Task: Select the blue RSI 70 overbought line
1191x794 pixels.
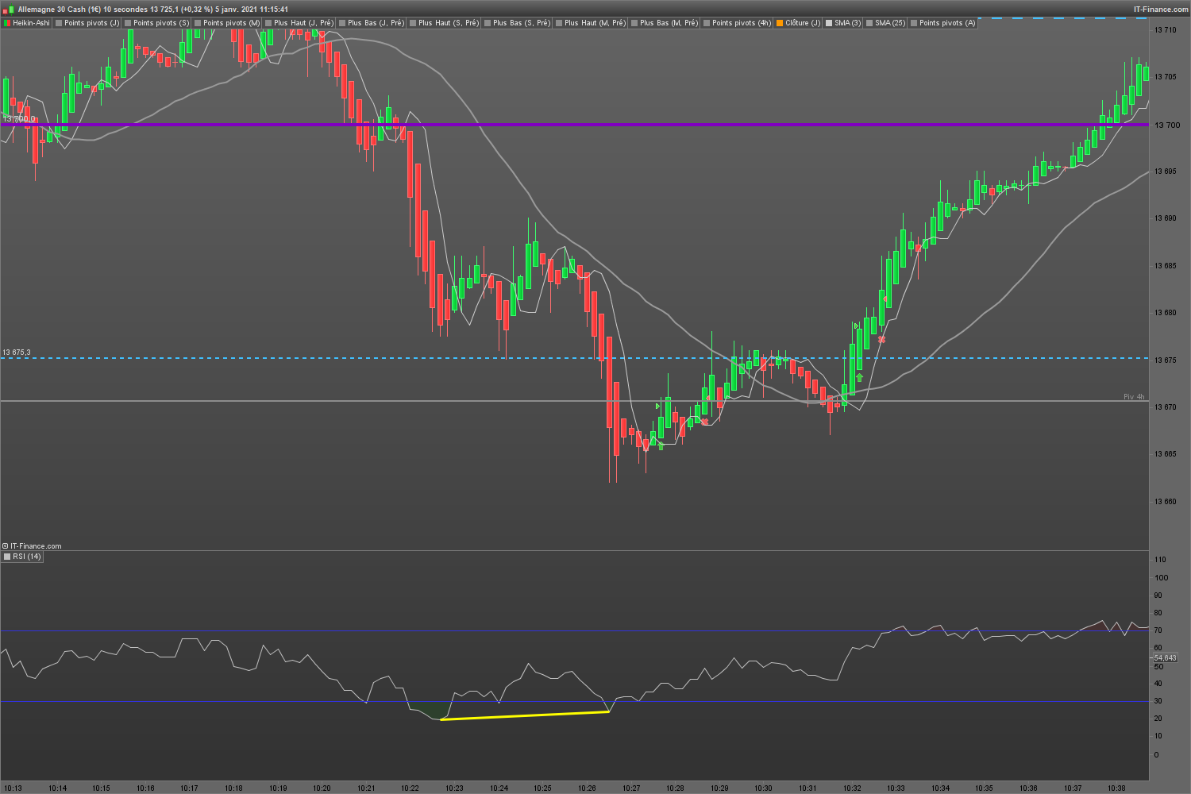Action: coord(574,631)
